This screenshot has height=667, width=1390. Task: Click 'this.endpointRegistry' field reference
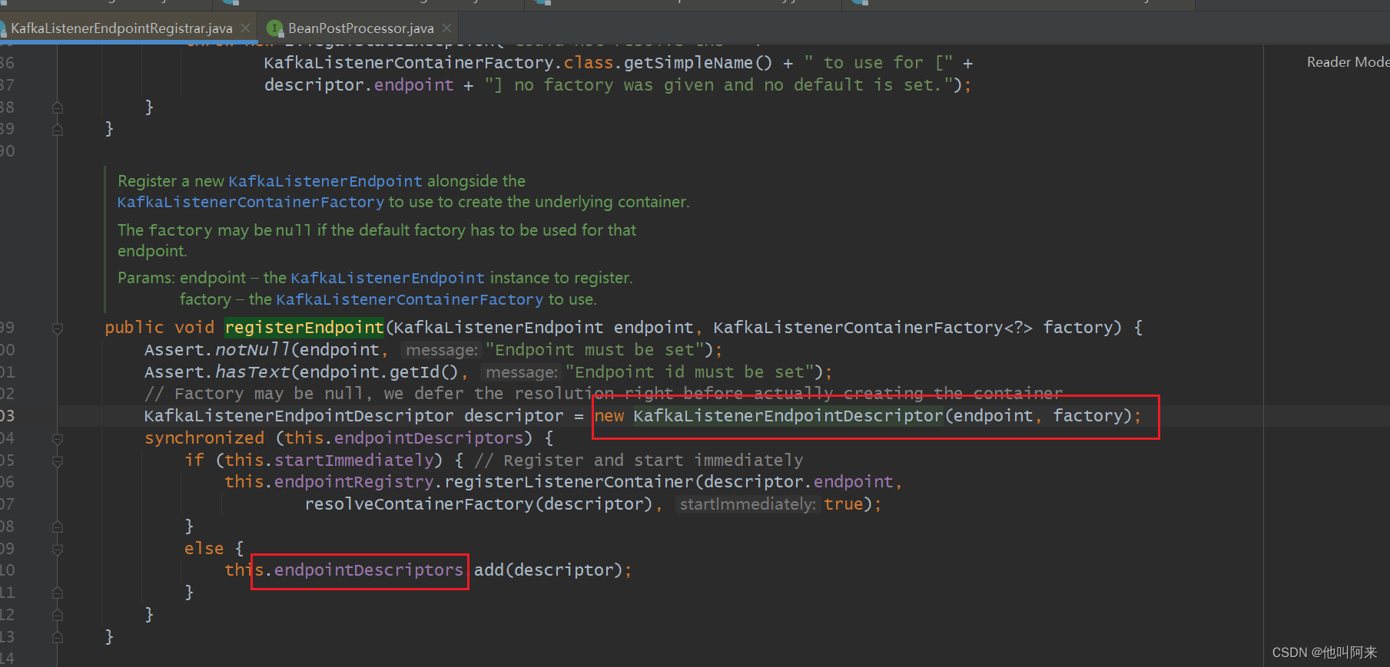(x=330, y=482)
